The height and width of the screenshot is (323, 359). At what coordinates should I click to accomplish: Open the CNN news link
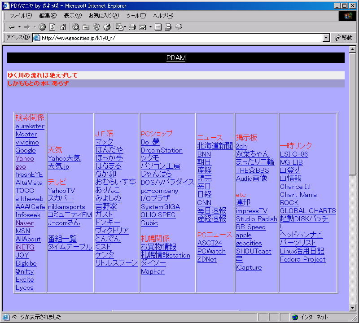pyautogui.click(x=204, y=203)
